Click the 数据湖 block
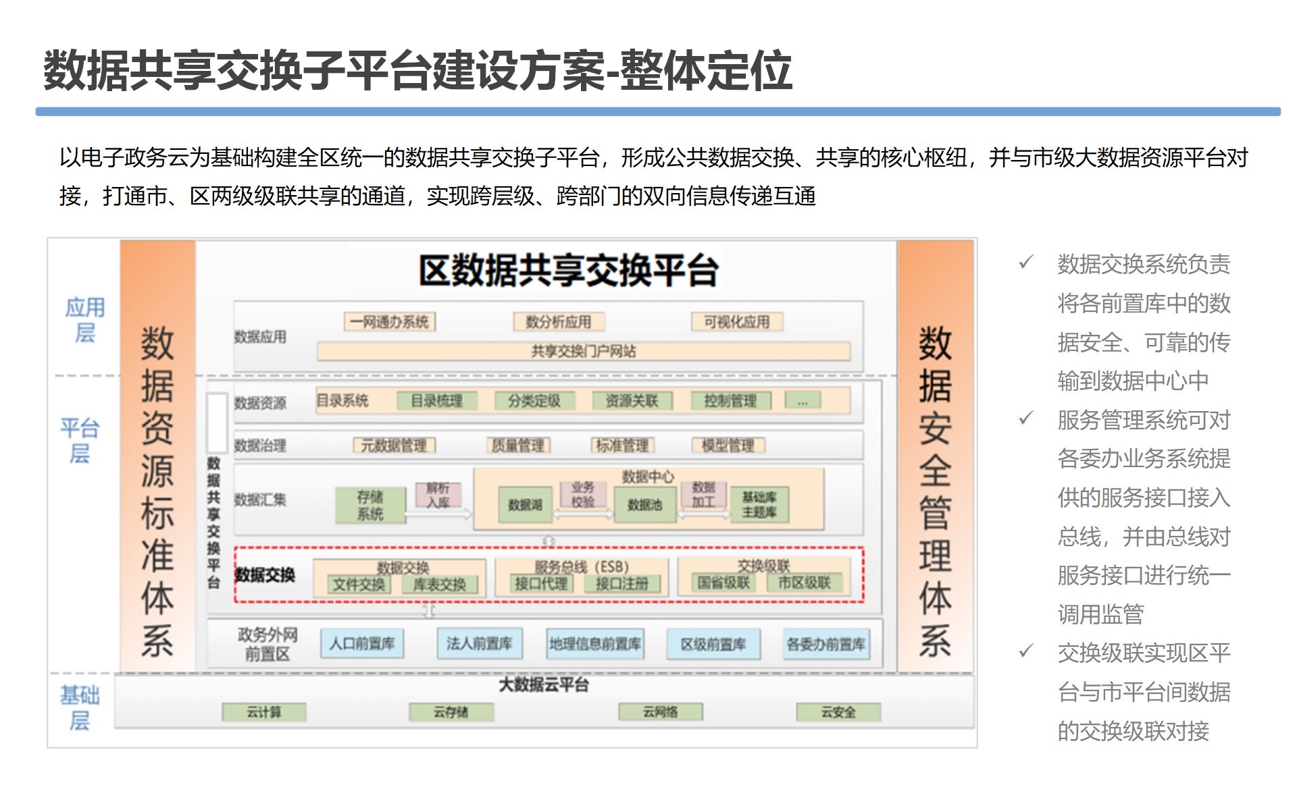This screenshot has height=810, width=1297. 525,506
